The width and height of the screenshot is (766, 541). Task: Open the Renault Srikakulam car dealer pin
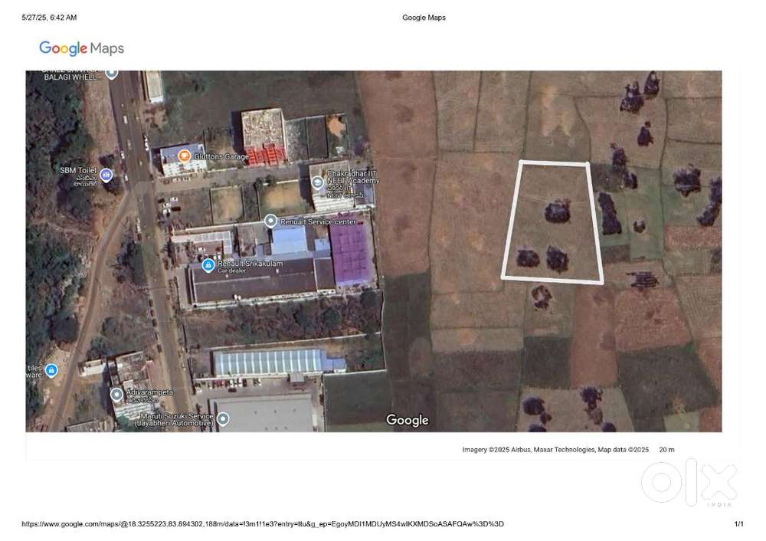(208, 265)
